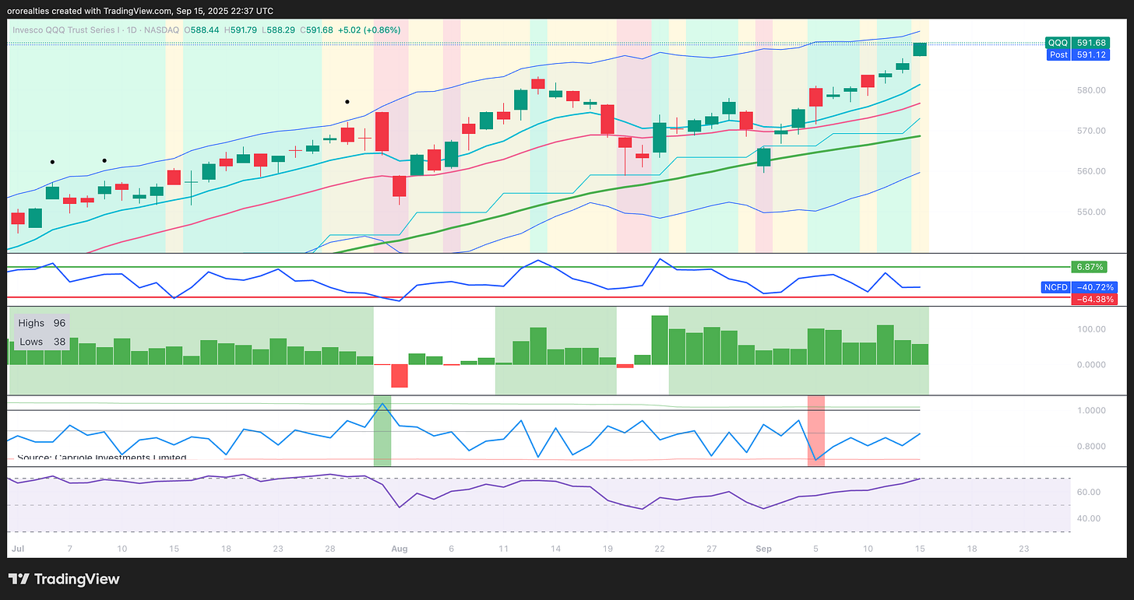1134x600 pixels.
Task: Click the Lows 38 legend row
Action: [x=41, y=341]
